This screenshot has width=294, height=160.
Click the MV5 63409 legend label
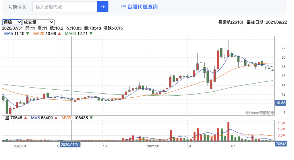(x=42, y=118)
